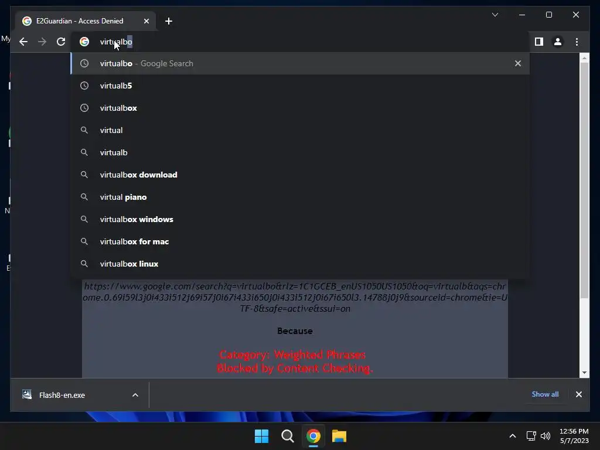This screenshot has height=450, width=600.
Task: Click the 'Because' heading text
Action: (295, 331)
